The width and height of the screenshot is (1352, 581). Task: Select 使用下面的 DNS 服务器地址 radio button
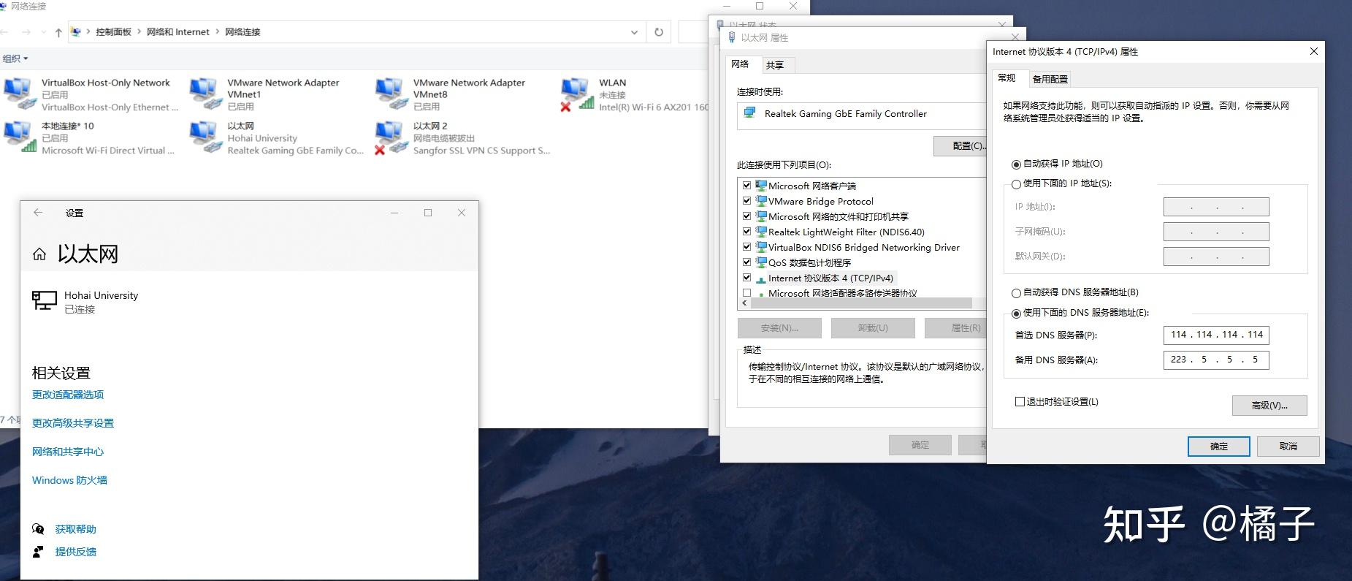(x=1016, y=314)
